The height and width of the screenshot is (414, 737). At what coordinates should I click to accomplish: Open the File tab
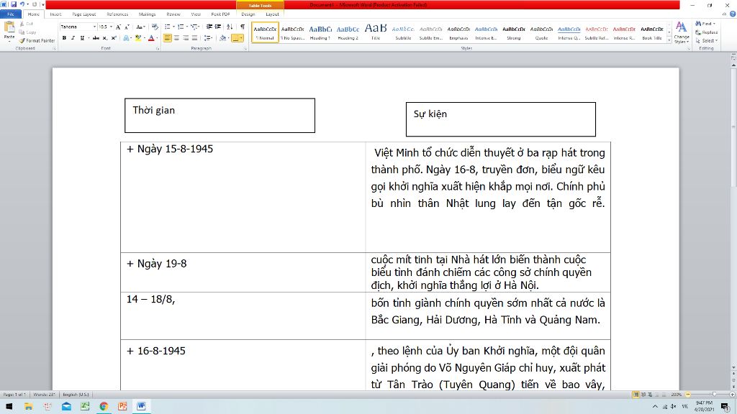point(10,14)
